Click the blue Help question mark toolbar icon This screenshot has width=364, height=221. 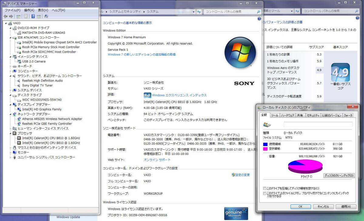33,16
